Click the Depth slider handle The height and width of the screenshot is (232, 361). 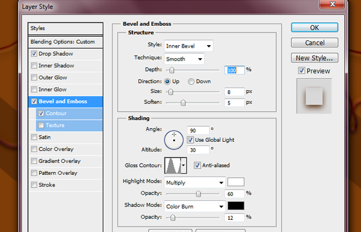(171, 70)
